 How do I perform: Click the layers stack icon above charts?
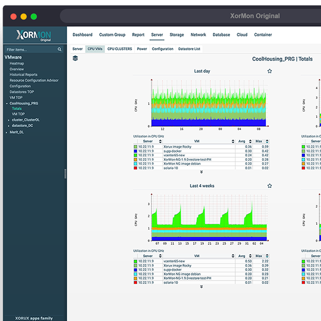tap(75, 58)
